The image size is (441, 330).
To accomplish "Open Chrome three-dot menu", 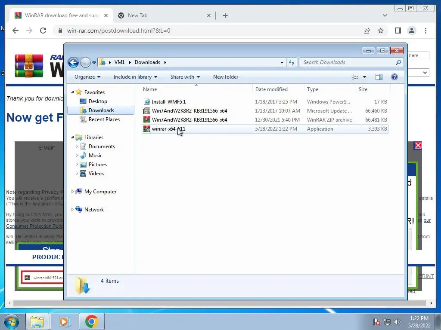I will click(x=425, y=31).
